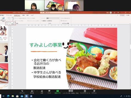131x98 pixels.
Task: Click the bullet text 会社で働く方が食べるお弁当の
Action: [x=47, y=62]
